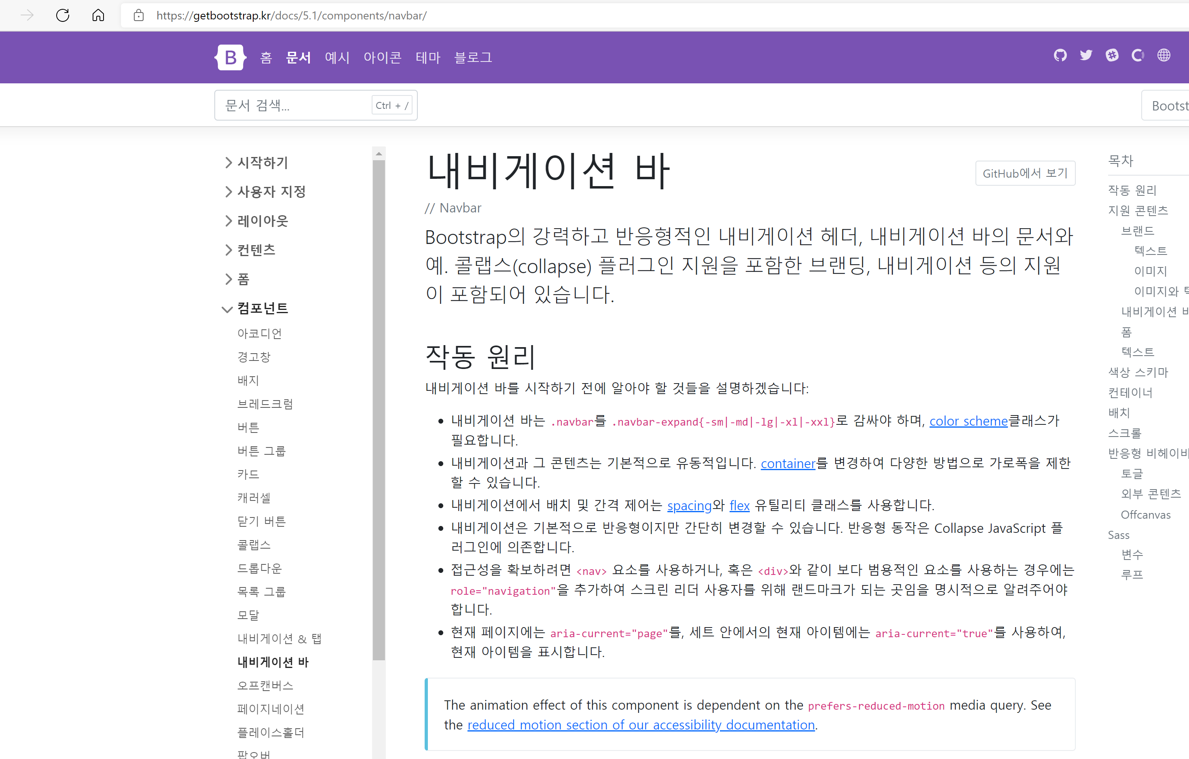
Task: Open the reduced motion accessibility link
Action: pyautogui.click(x=641, y=725)
